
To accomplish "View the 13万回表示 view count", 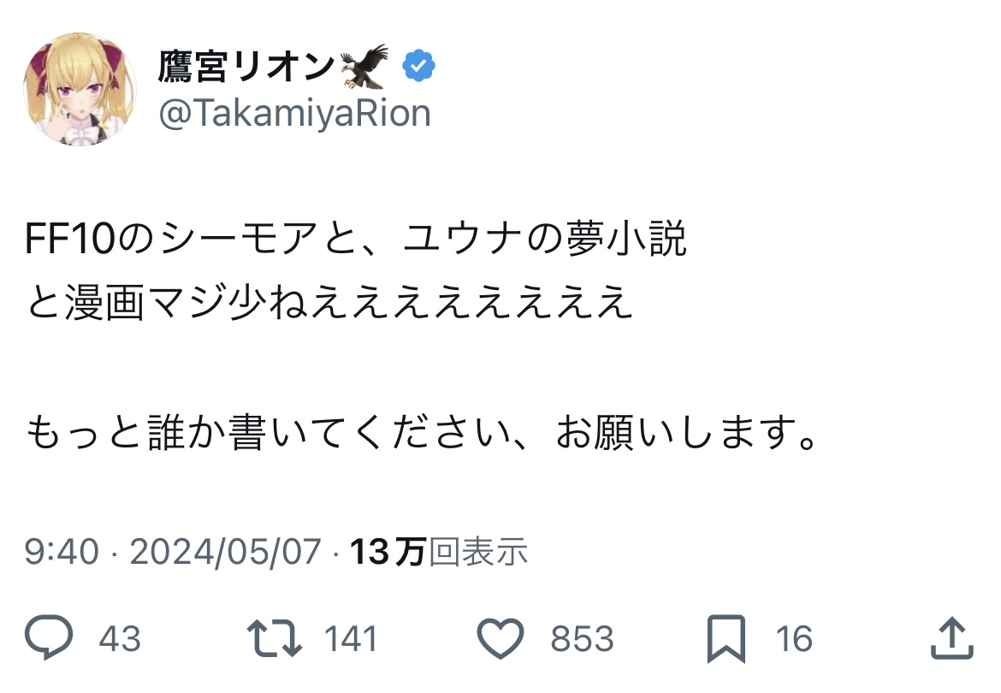I will [439, 553].
